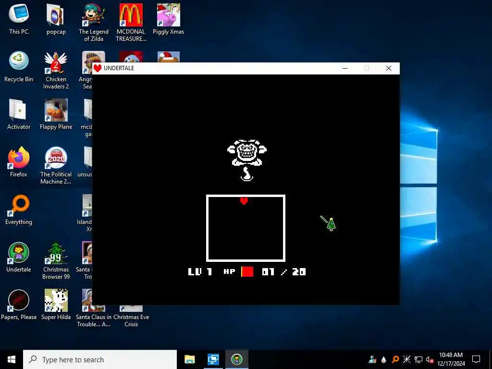
Task: Open the network status tray icon
Action: point(418,359)
